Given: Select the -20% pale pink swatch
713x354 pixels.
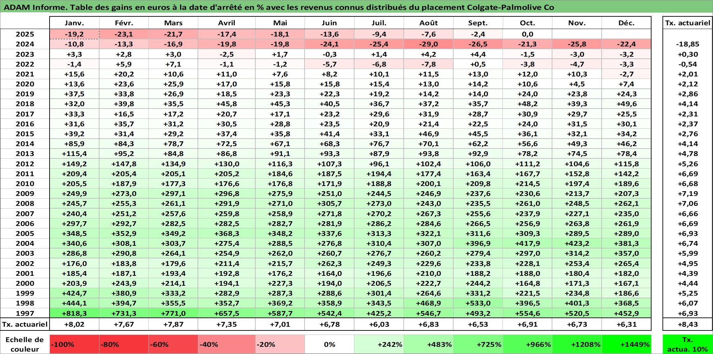Looking at the screenshot, I should pyautogui.click(x=280, y=344).
